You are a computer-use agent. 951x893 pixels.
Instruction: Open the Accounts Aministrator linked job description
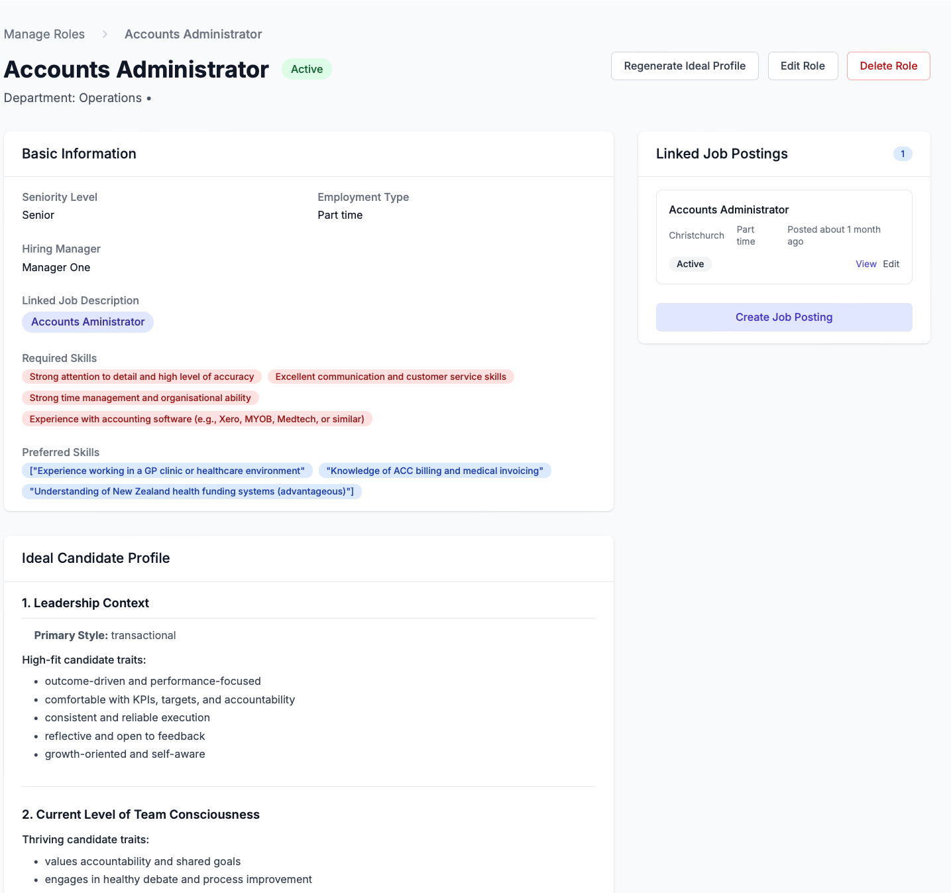point(87,322)
